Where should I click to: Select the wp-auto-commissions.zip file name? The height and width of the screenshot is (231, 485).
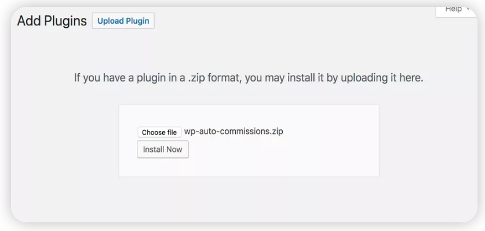click(x=234, y=132)
